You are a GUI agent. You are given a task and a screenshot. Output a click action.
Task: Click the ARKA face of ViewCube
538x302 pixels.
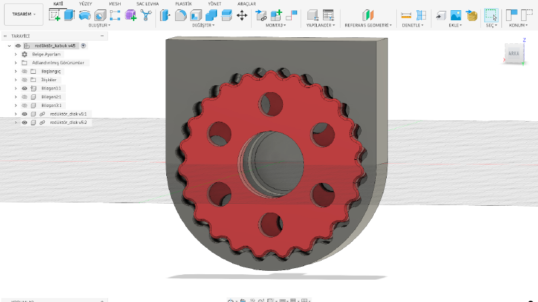click(x=514, y=53)
